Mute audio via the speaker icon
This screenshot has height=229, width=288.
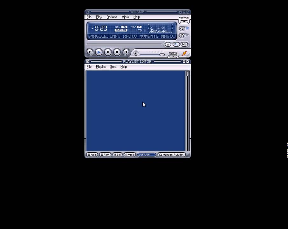click(136, 53)
